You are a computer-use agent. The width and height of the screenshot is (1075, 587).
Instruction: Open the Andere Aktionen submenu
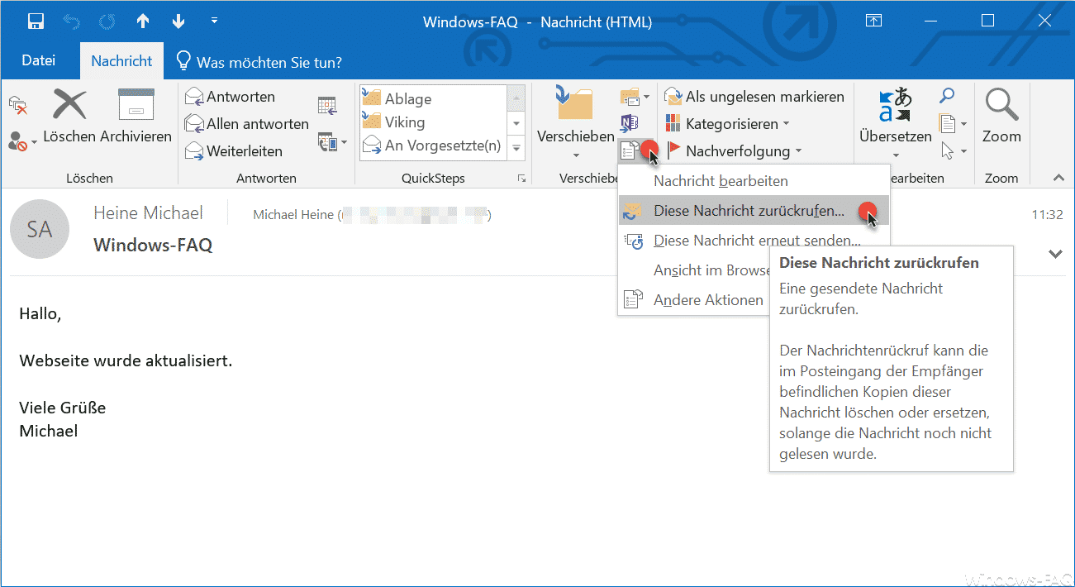(x=694, y=300)
